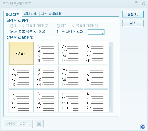Choose the (ㄱ) (1) (a) 1) numbering style
Viewport: 148px width, 131px height.
[71, 77]
